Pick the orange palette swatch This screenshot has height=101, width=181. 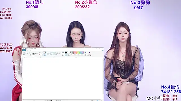[x=76, y=52]
